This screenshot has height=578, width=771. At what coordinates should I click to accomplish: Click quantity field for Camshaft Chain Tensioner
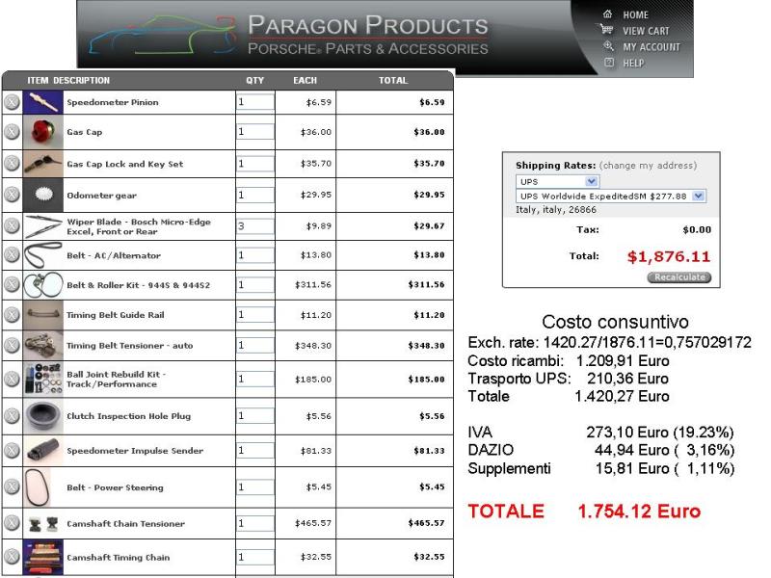point(255,523)
